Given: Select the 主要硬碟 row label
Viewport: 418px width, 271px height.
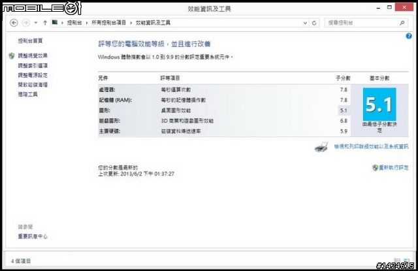Looking at the screenshot, I should (110, 131).
